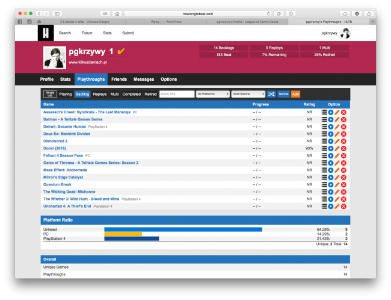Screen dimensions: 391x300
Task: Show the Playing list filter
Action: point(66,94)
